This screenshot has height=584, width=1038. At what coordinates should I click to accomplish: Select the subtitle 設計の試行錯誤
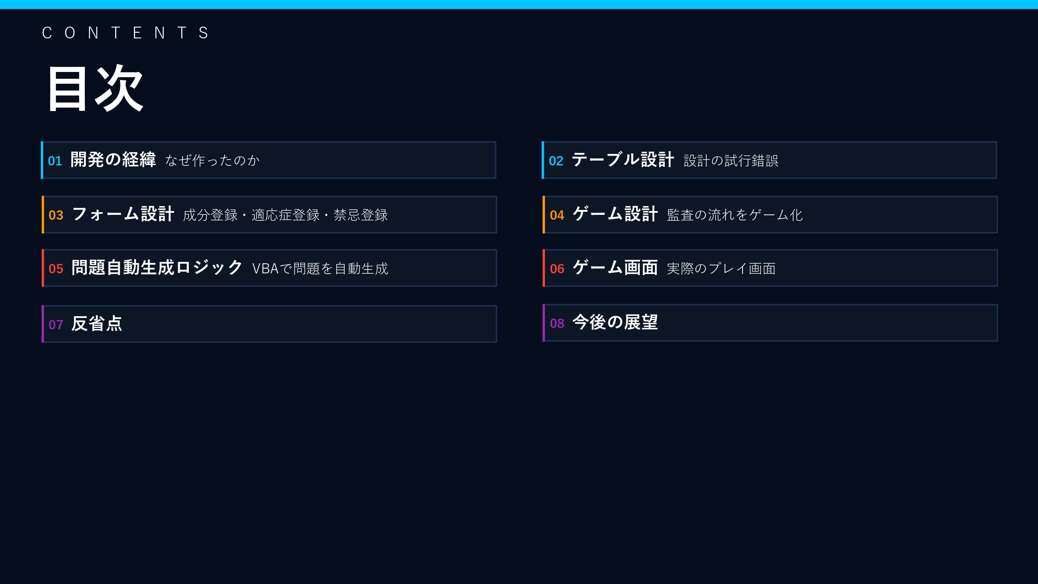[x=730, y=161]
